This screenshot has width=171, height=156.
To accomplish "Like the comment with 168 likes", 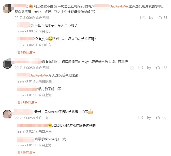I will (158, 68).
